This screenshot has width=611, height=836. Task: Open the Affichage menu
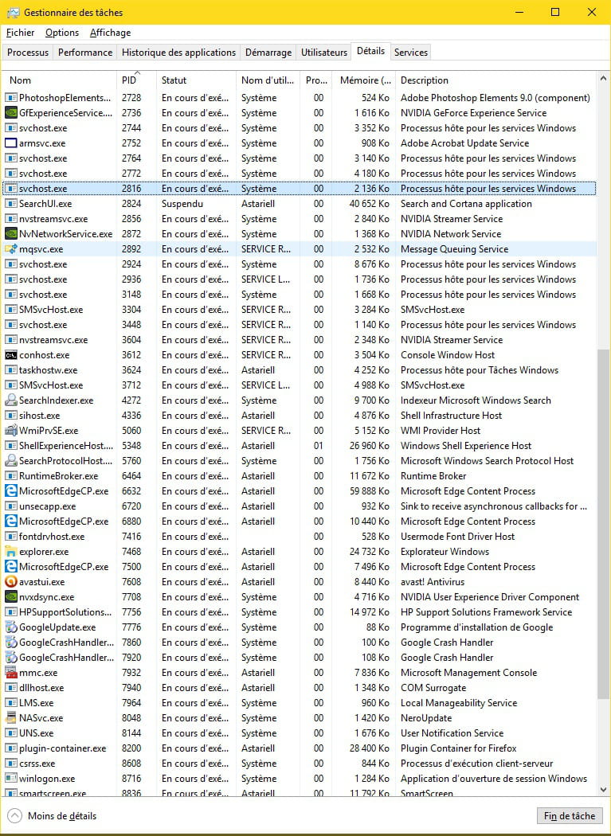[x=110, y=33]
